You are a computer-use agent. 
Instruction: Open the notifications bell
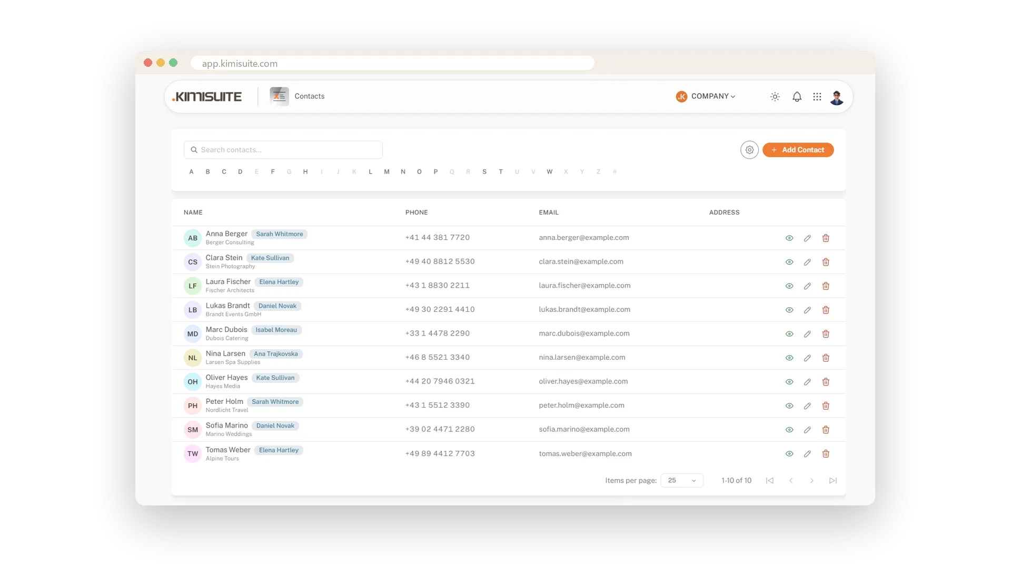(797, 97)
